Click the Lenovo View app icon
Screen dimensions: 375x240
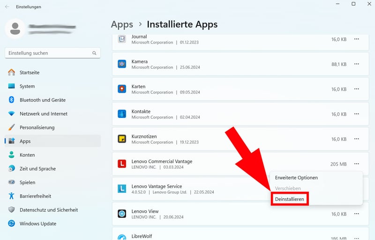tap(122, 214)
